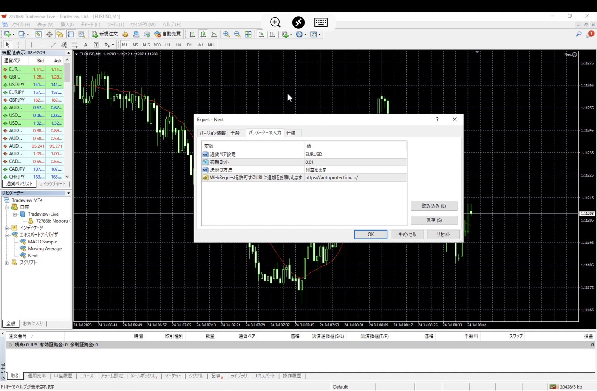
Task: Toggle 自動売買 auto trading button
Action: point(168,34)
